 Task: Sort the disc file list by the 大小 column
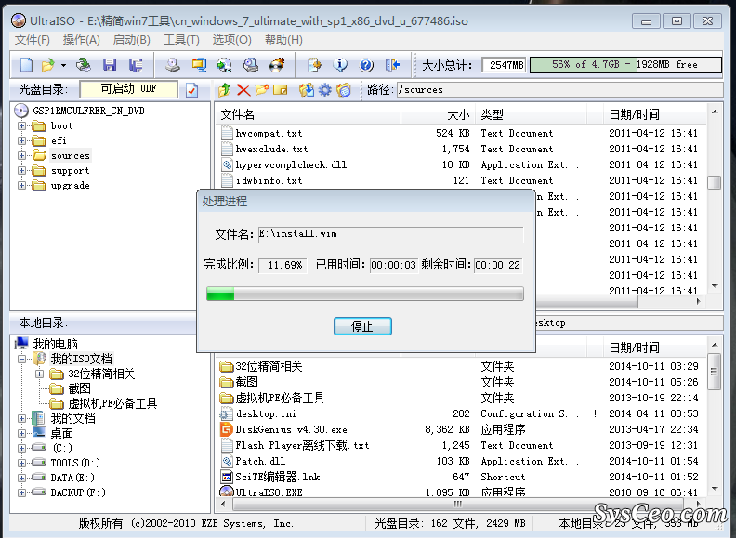click(x=439, y=114)
